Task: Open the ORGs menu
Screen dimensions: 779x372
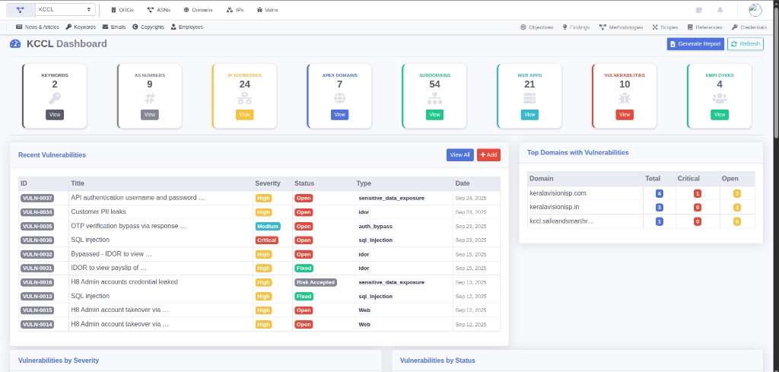Action: point(122,10)
